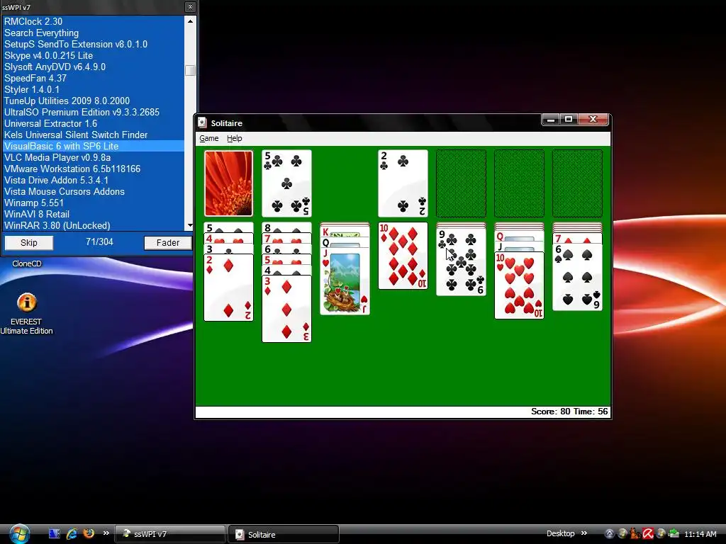
Task: Switch to ssWPI v7 taskbar button
Action: [169, 534]
